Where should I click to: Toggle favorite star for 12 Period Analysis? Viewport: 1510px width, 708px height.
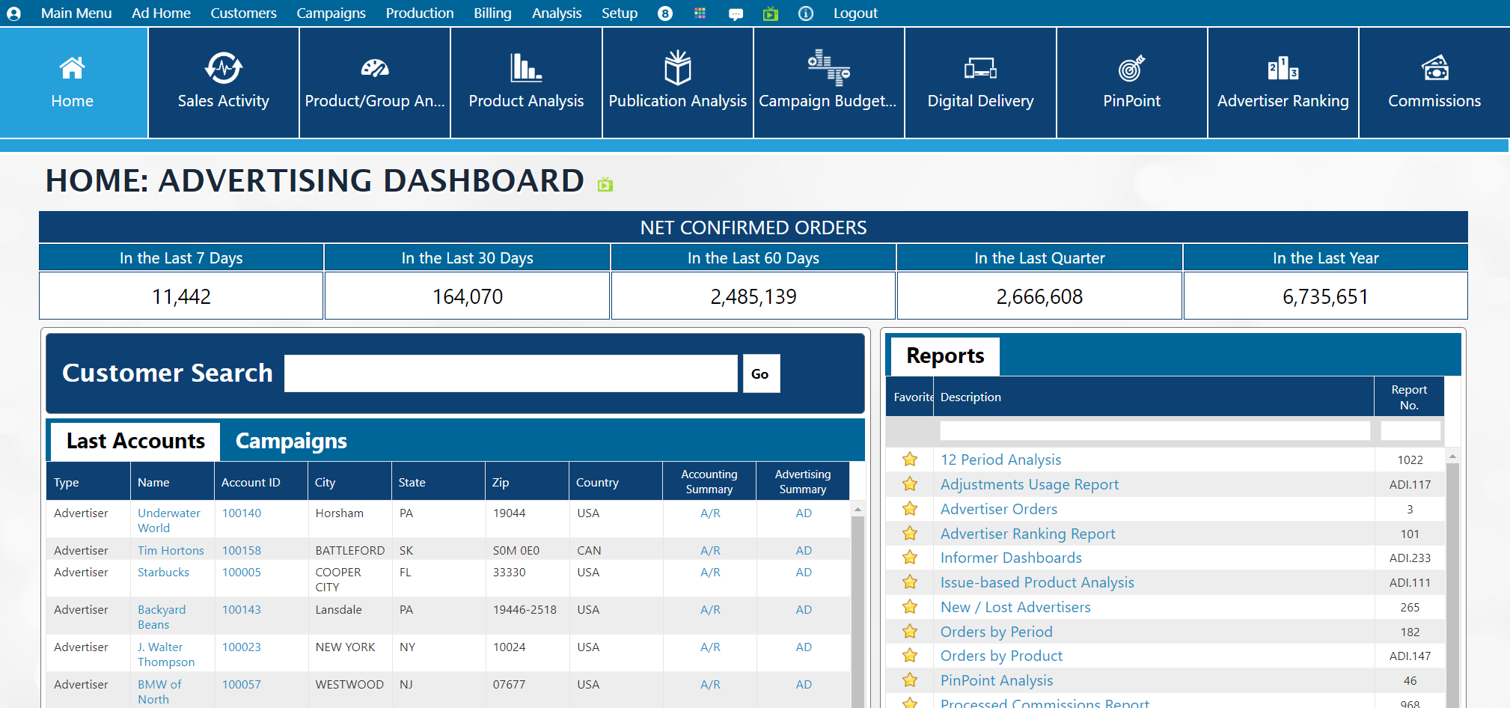910,460
